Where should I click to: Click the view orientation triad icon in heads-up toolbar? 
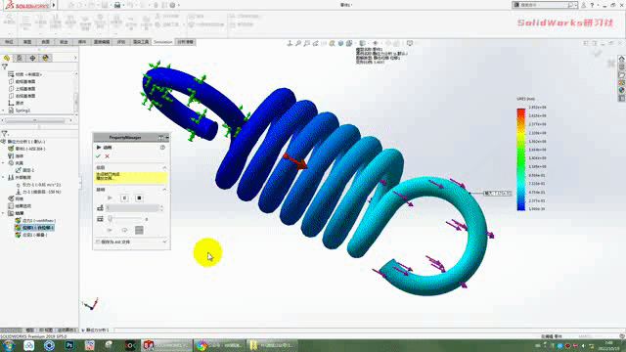pos(290,43)
